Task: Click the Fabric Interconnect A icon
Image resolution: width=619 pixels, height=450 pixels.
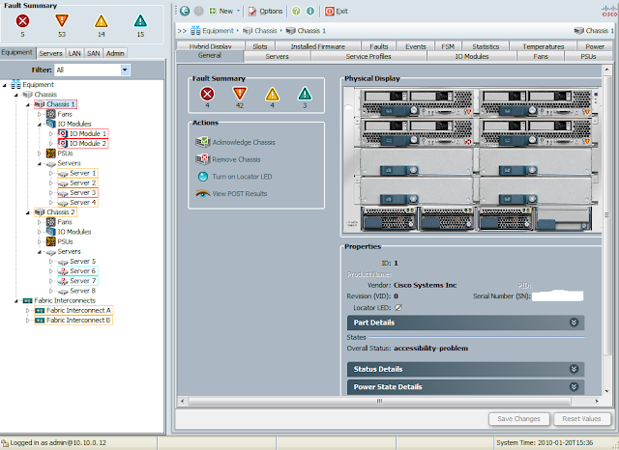Action: point(40,311)
